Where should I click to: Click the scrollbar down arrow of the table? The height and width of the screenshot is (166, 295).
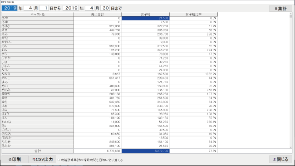(290, 147)
